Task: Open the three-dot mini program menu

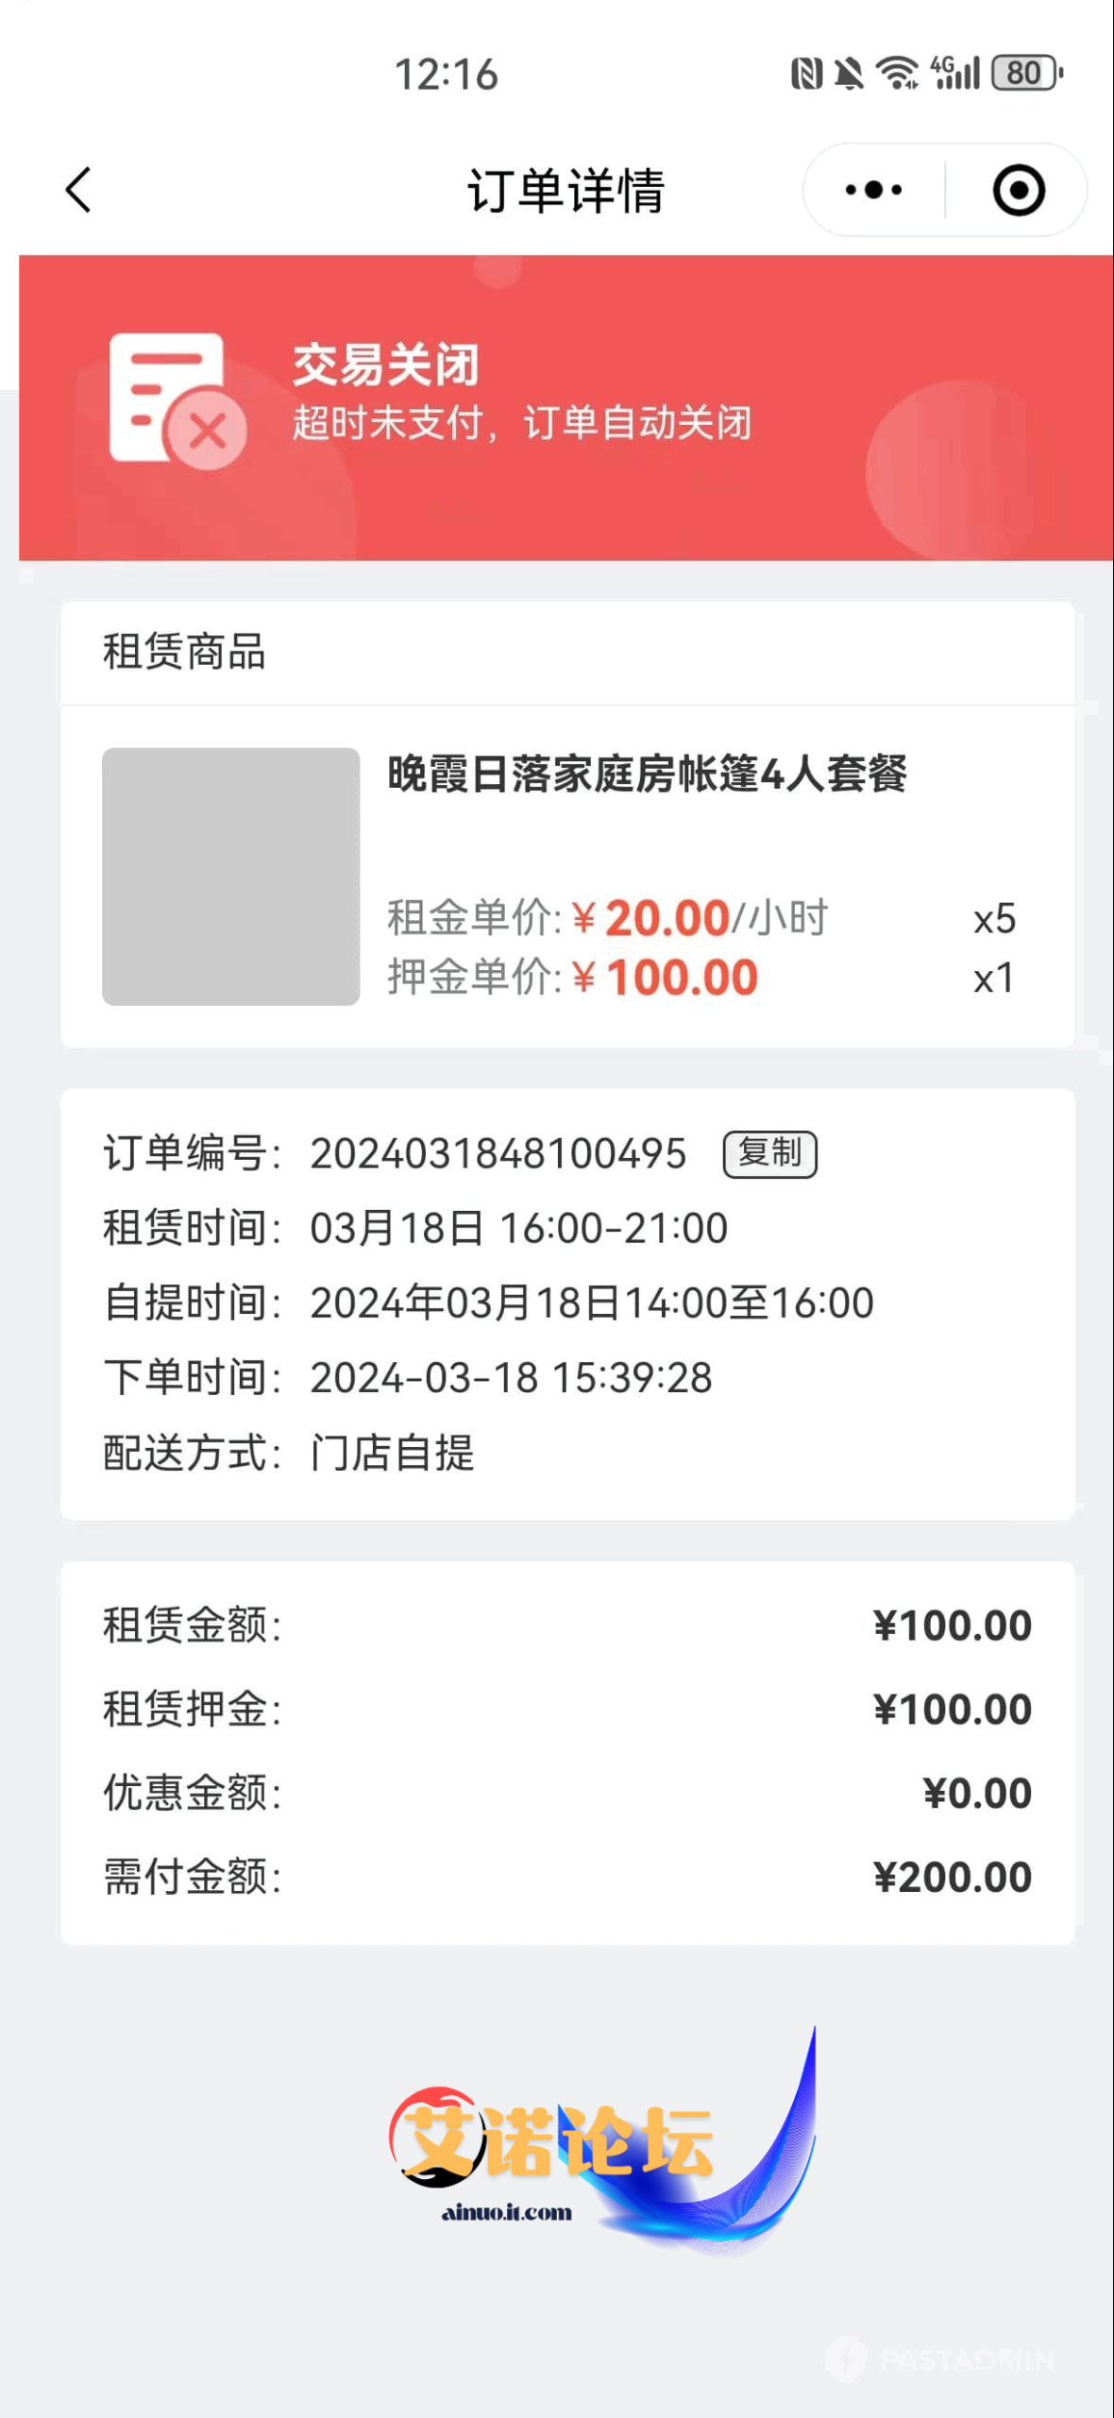Action: click(x=873, y=190)
